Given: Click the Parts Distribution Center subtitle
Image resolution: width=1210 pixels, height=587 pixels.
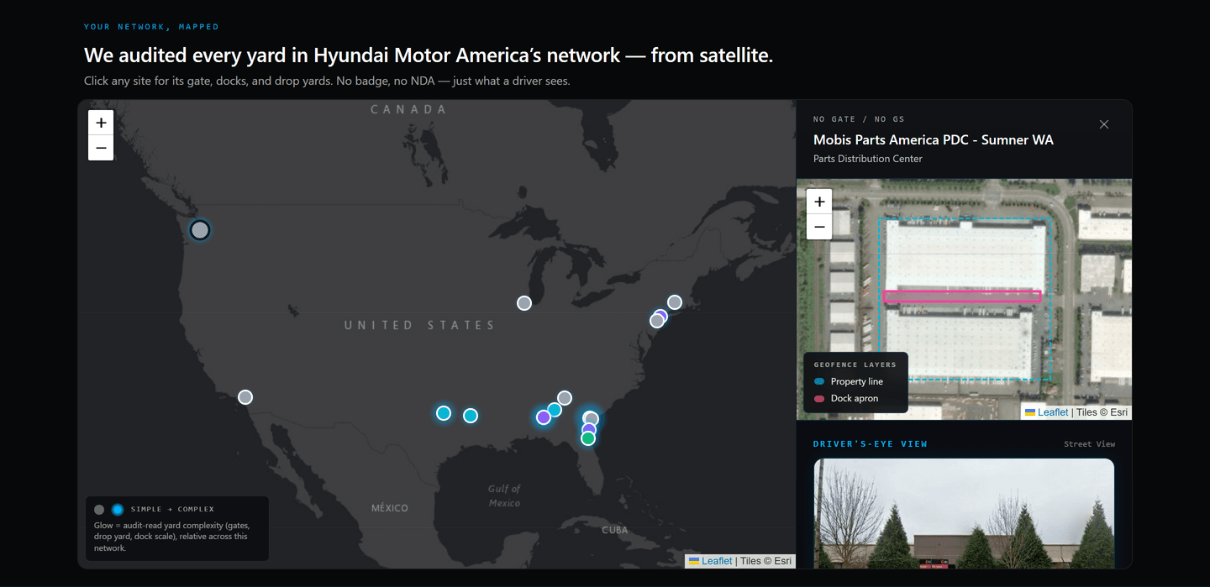Looking at the screenshot, I should (868, 159).
